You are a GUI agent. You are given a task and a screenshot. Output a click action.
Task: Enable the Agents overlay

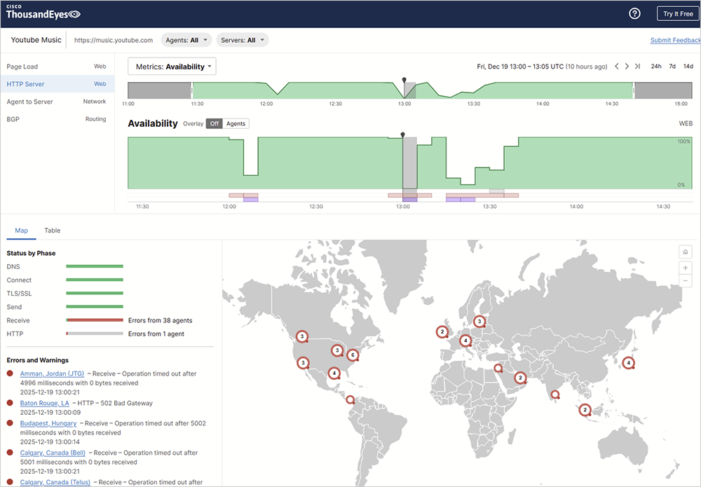235,123
